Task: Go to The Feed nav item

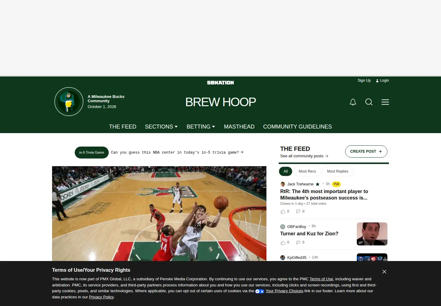Action: coord(123,127)
